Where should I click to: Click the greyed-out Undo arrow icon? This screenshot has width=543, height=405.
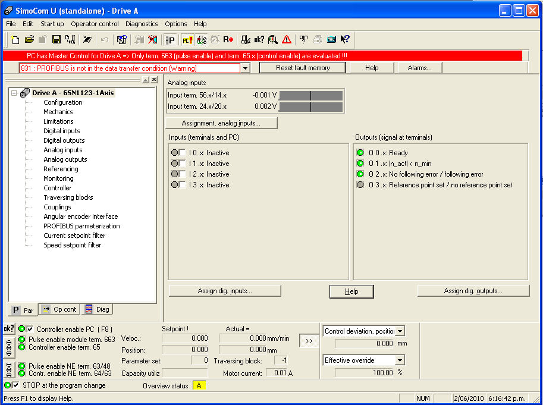pos(104,39)
